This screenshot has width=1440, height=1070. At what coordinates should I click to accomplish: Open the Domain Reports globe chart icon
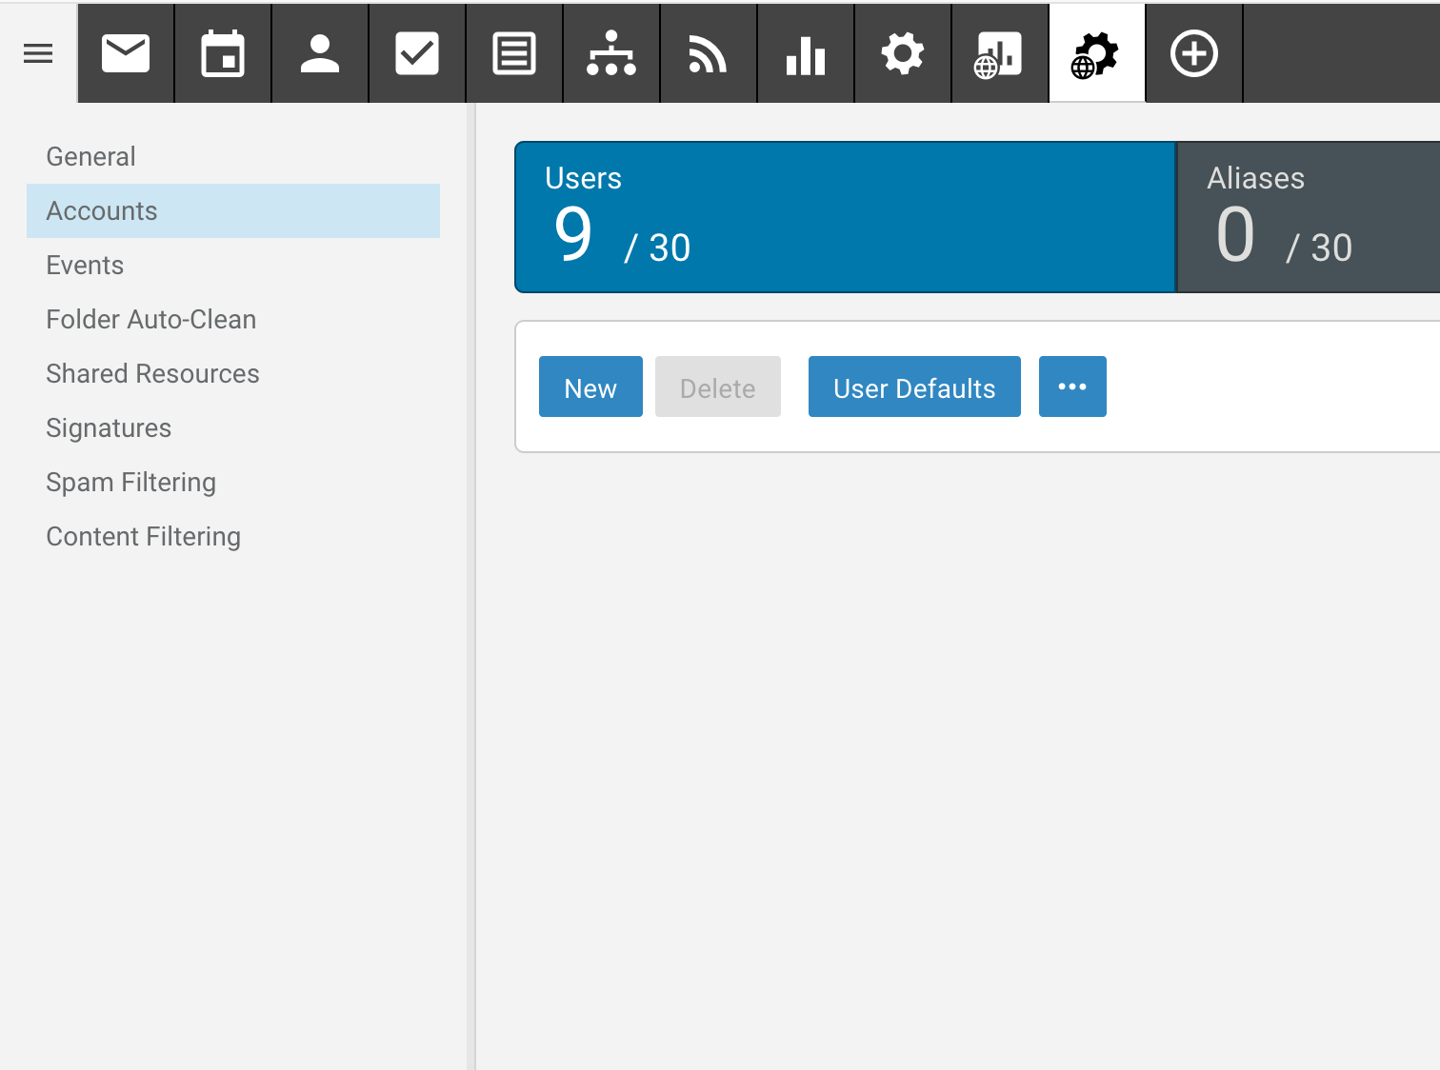coord(999,53)
